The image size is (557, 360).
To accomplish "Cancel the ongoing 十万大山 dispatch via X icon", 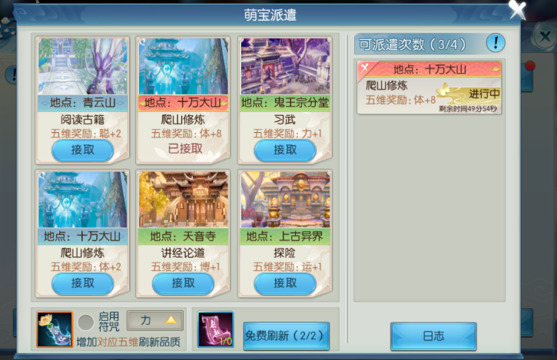I will (x=364, y=68).
